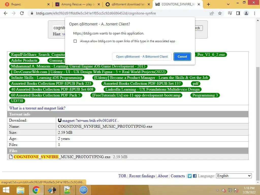The image size is (260, 195).
Task: Switch to the Яндекс tab
Action: point(26,4)
